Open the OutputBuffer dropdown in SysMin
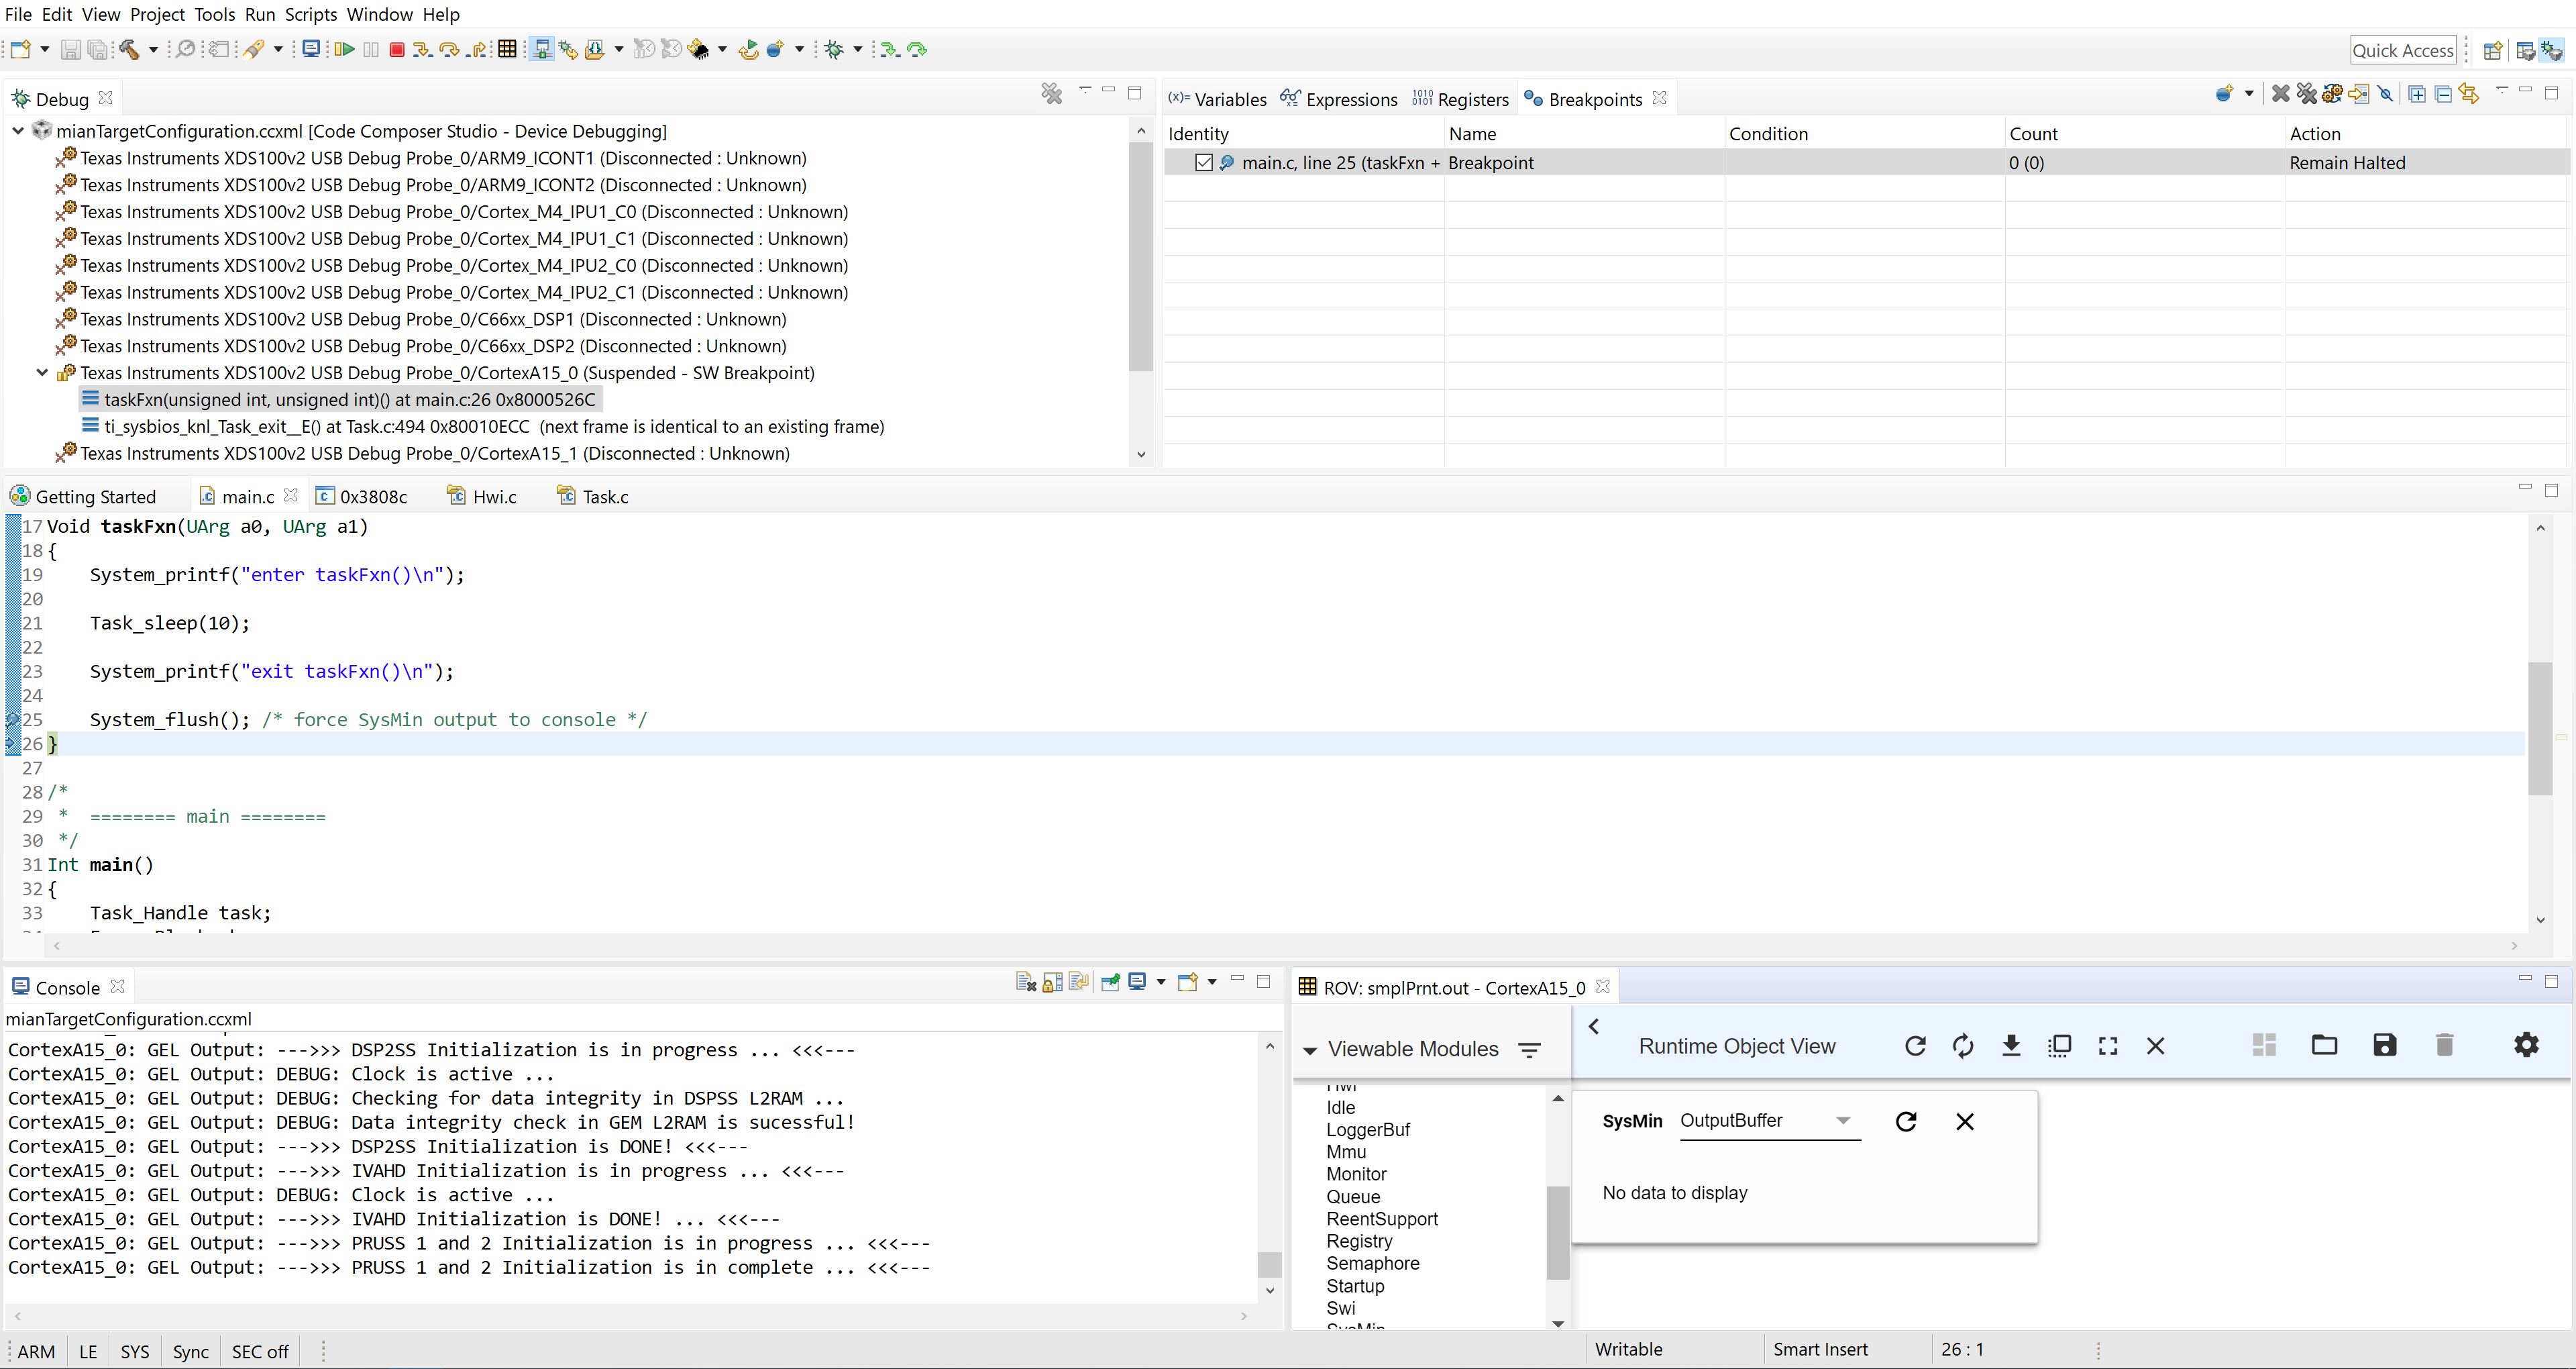This screenshot has height=1369, width=2576. (x=1842, y=1121)
